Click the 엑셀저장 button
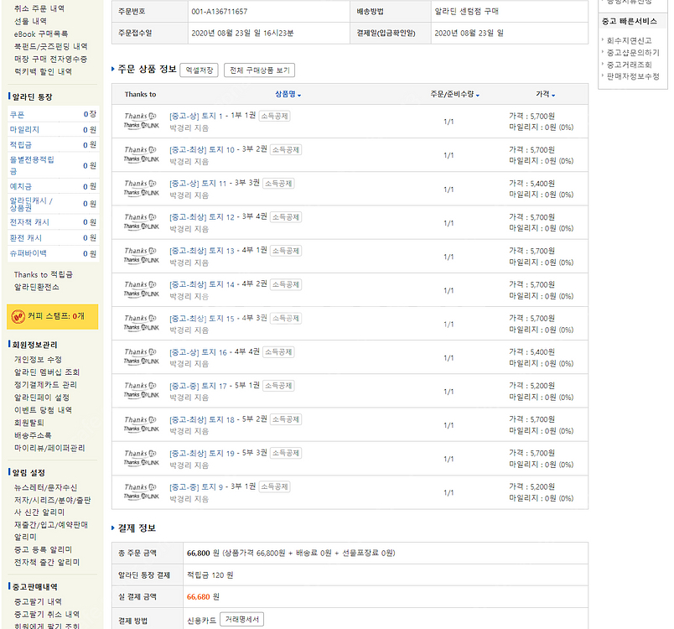The height and width of the screenshot is (629, 674). pos(199,70)
